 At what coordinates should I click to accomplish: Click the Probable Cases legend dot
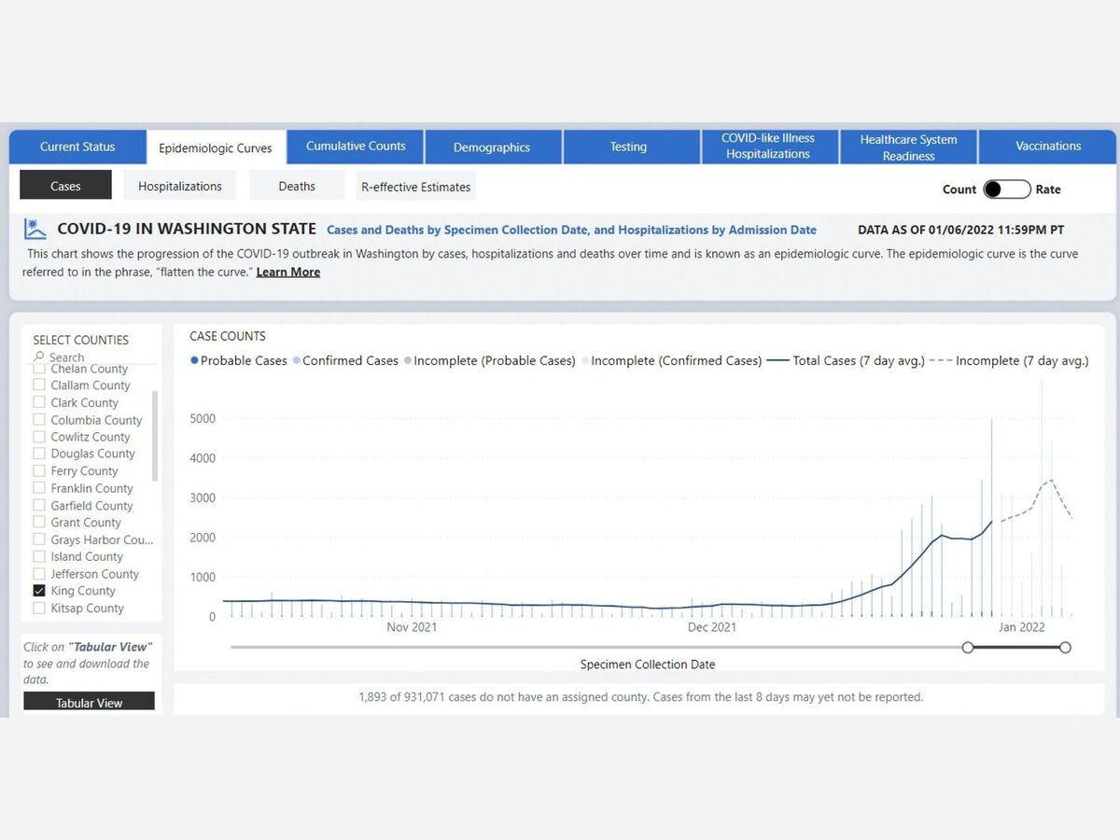(x=194, y=360)
